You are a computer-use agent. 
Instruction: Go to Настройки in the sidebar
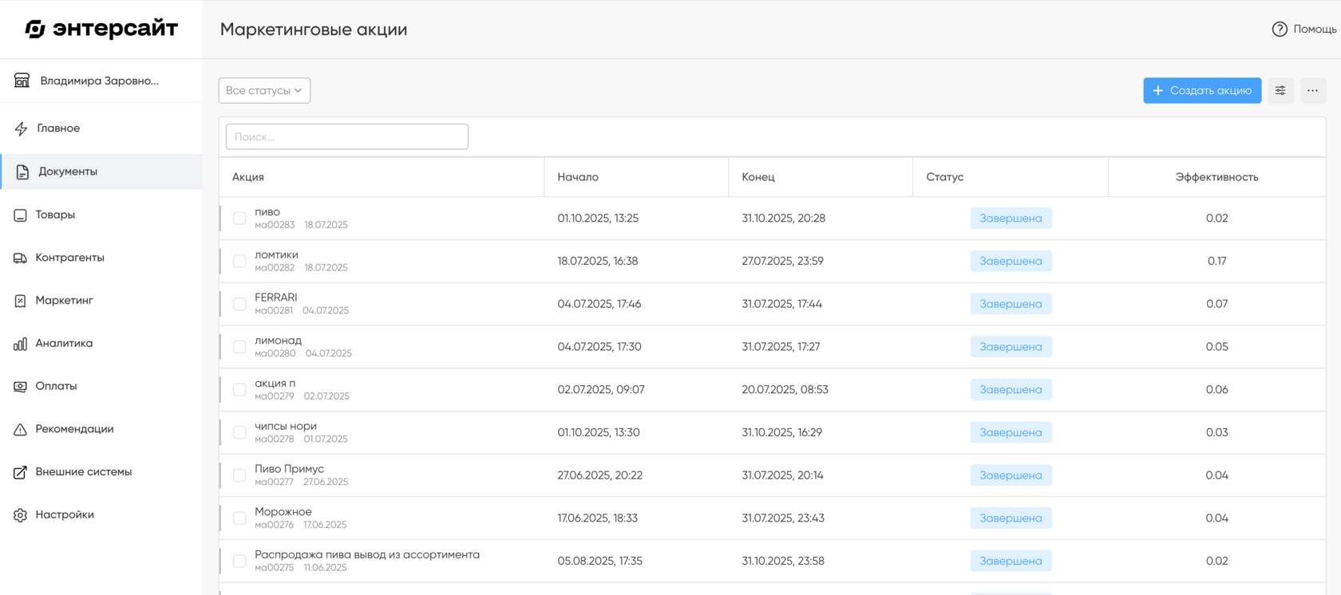64,515
